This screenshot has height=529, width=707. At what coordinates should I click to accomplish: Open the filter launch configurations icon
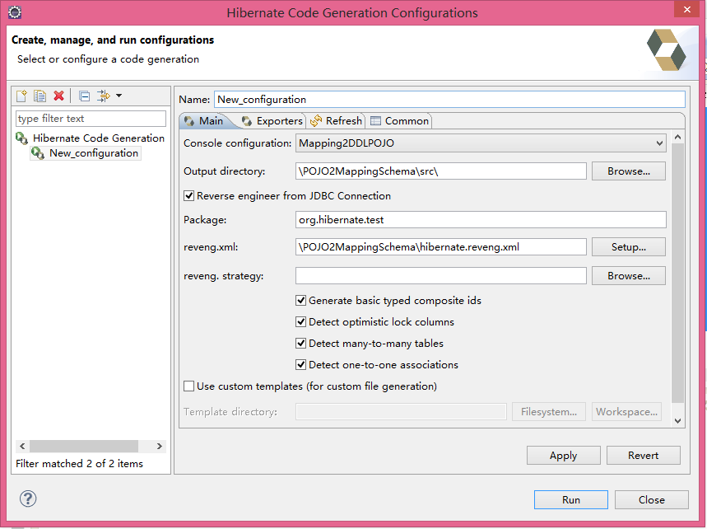103,96
